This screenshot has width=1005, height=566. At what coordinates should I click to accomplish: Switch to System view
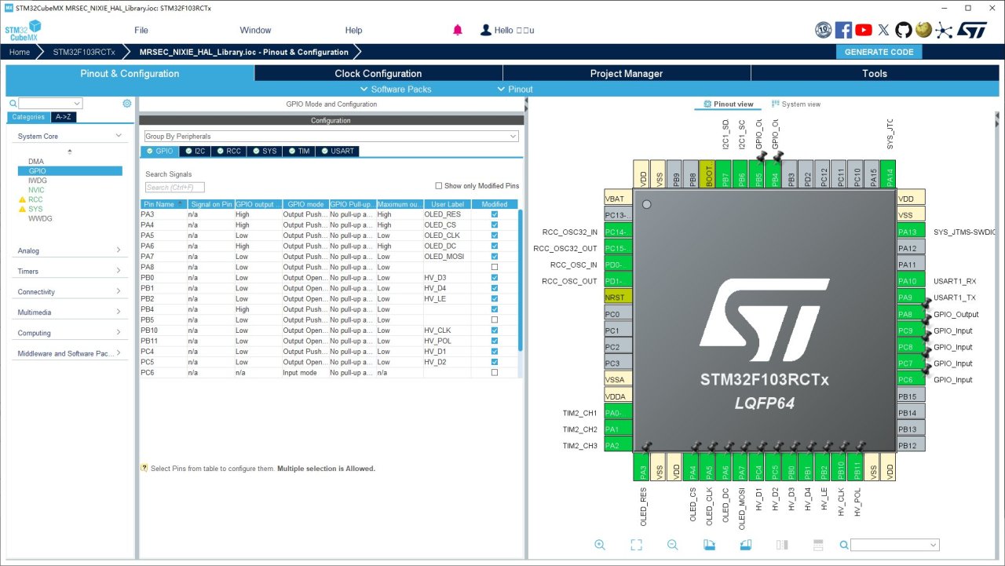[796, 104]
